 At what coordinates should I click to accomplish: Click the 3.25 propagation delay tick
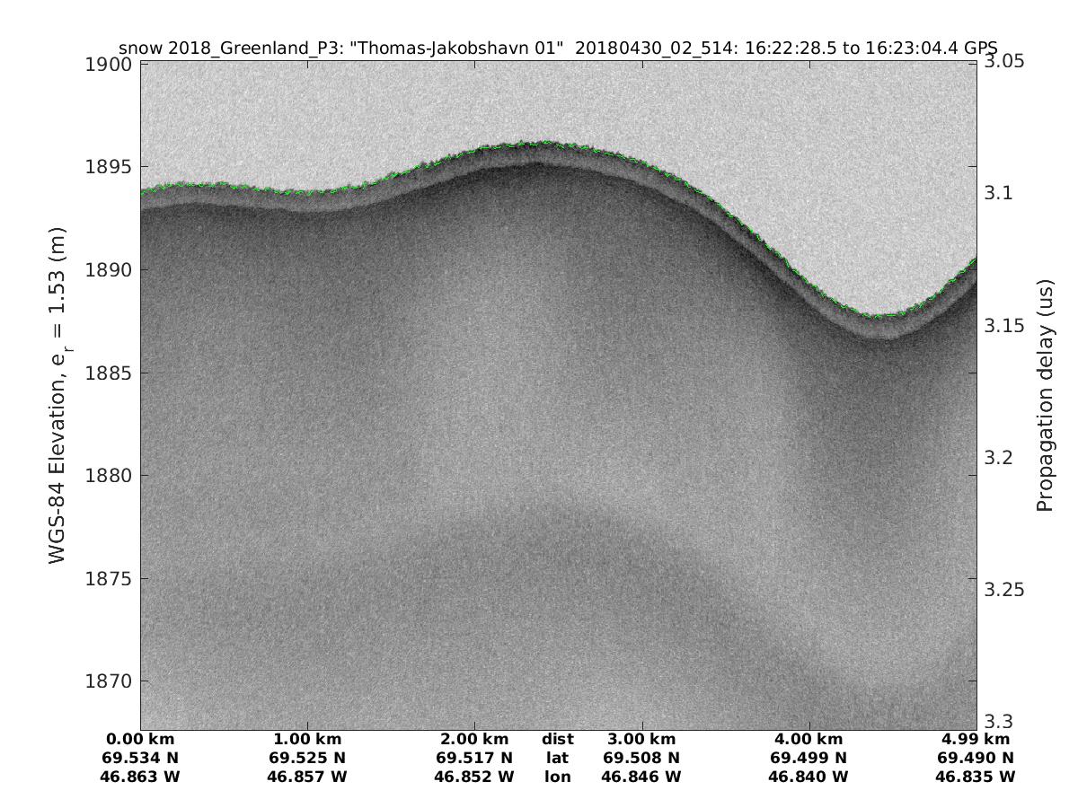tap(1005, 589)
